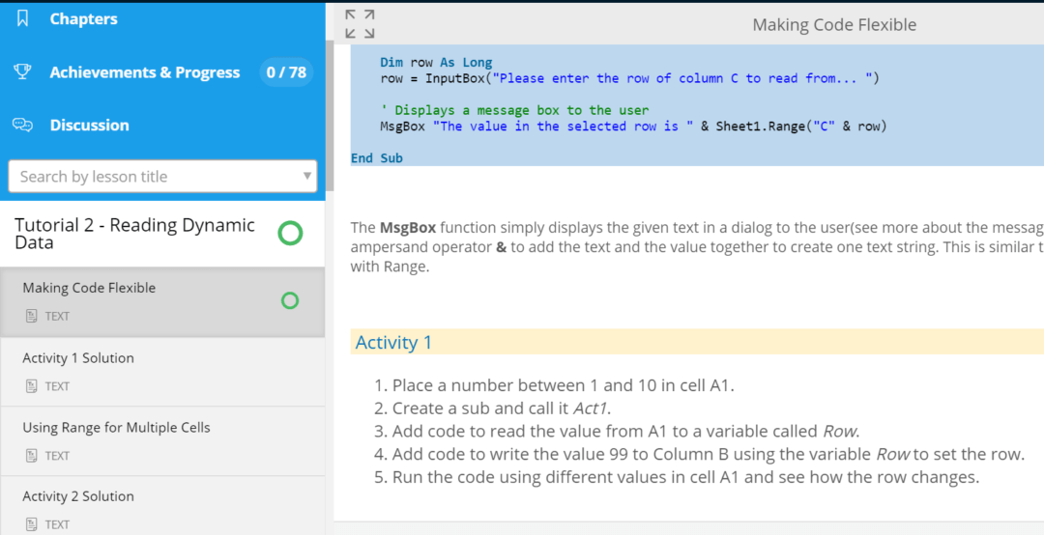The height and width of the screenshot is (535, 1044).
Task: Open the Chapters menu
Action: click(83, 19)
